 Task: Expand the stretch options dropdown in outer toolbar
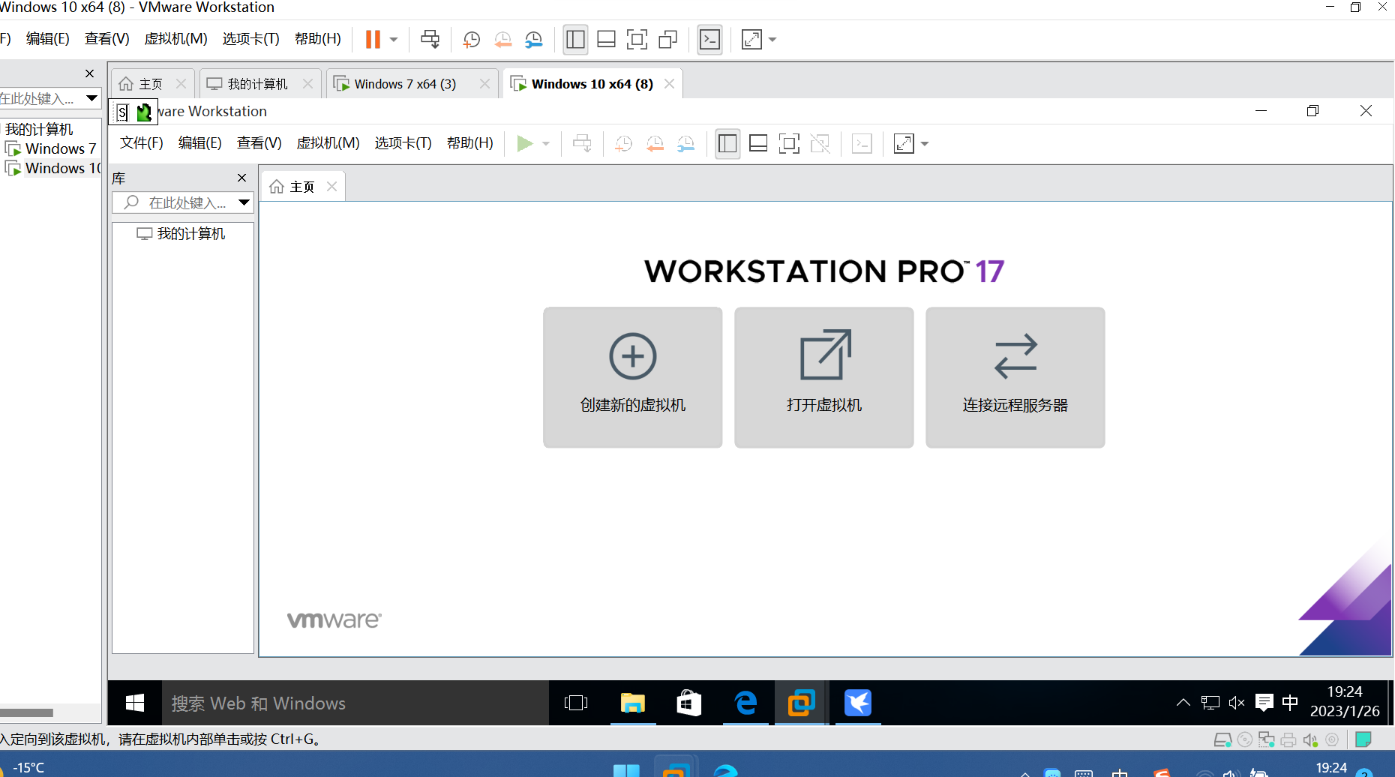pyautogui.click(x=772, y=39)
